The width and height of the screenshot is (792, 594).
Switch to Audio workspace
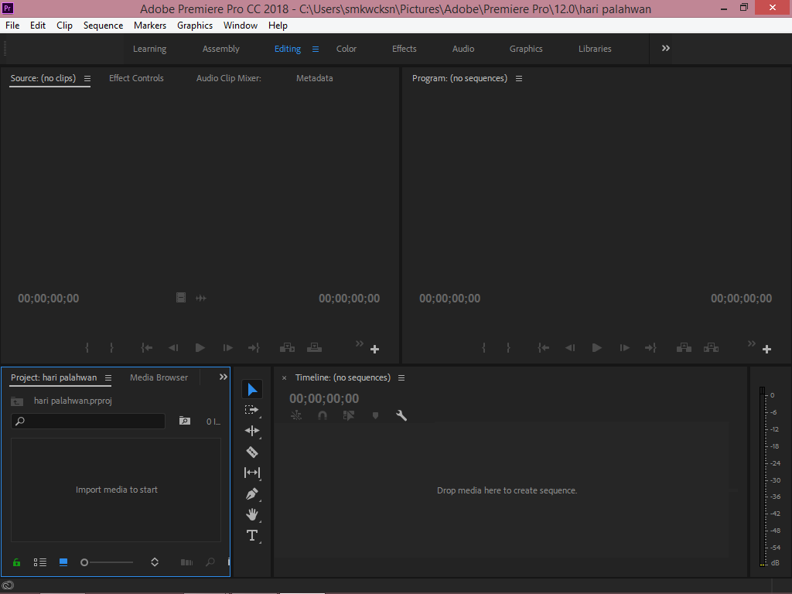coord(463,49)
